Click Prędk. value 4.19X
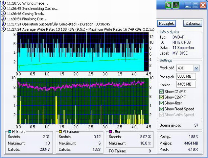 (x=193, y=149)
